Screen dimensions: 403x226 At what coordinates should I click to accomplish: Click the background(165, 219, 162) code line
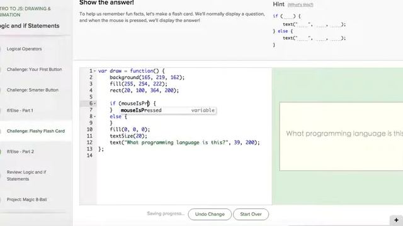click(147, 77)
